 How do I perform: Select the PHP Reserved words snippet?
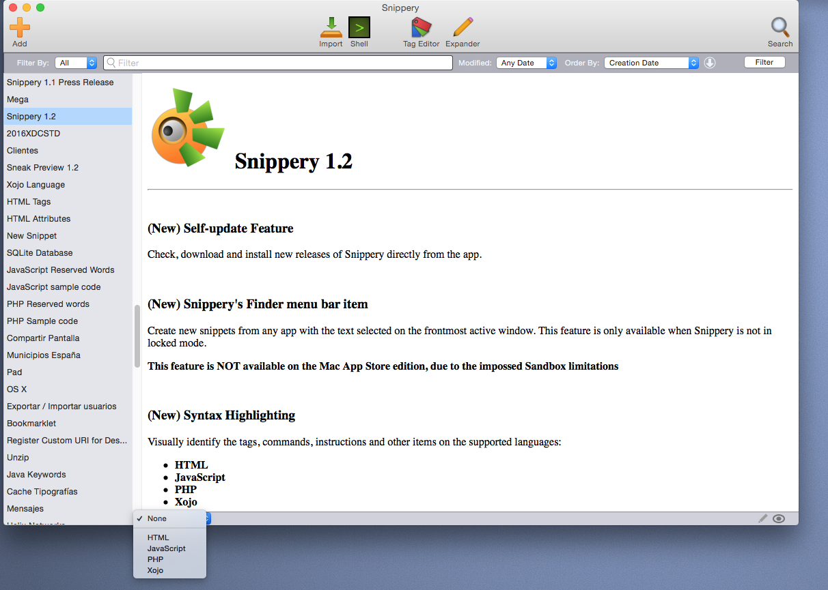tap(68, 304)
